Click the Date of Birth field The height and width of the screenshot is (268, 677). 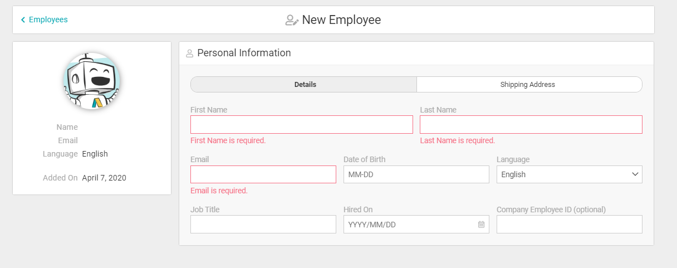pyautogui.click(x=416, y=174)
